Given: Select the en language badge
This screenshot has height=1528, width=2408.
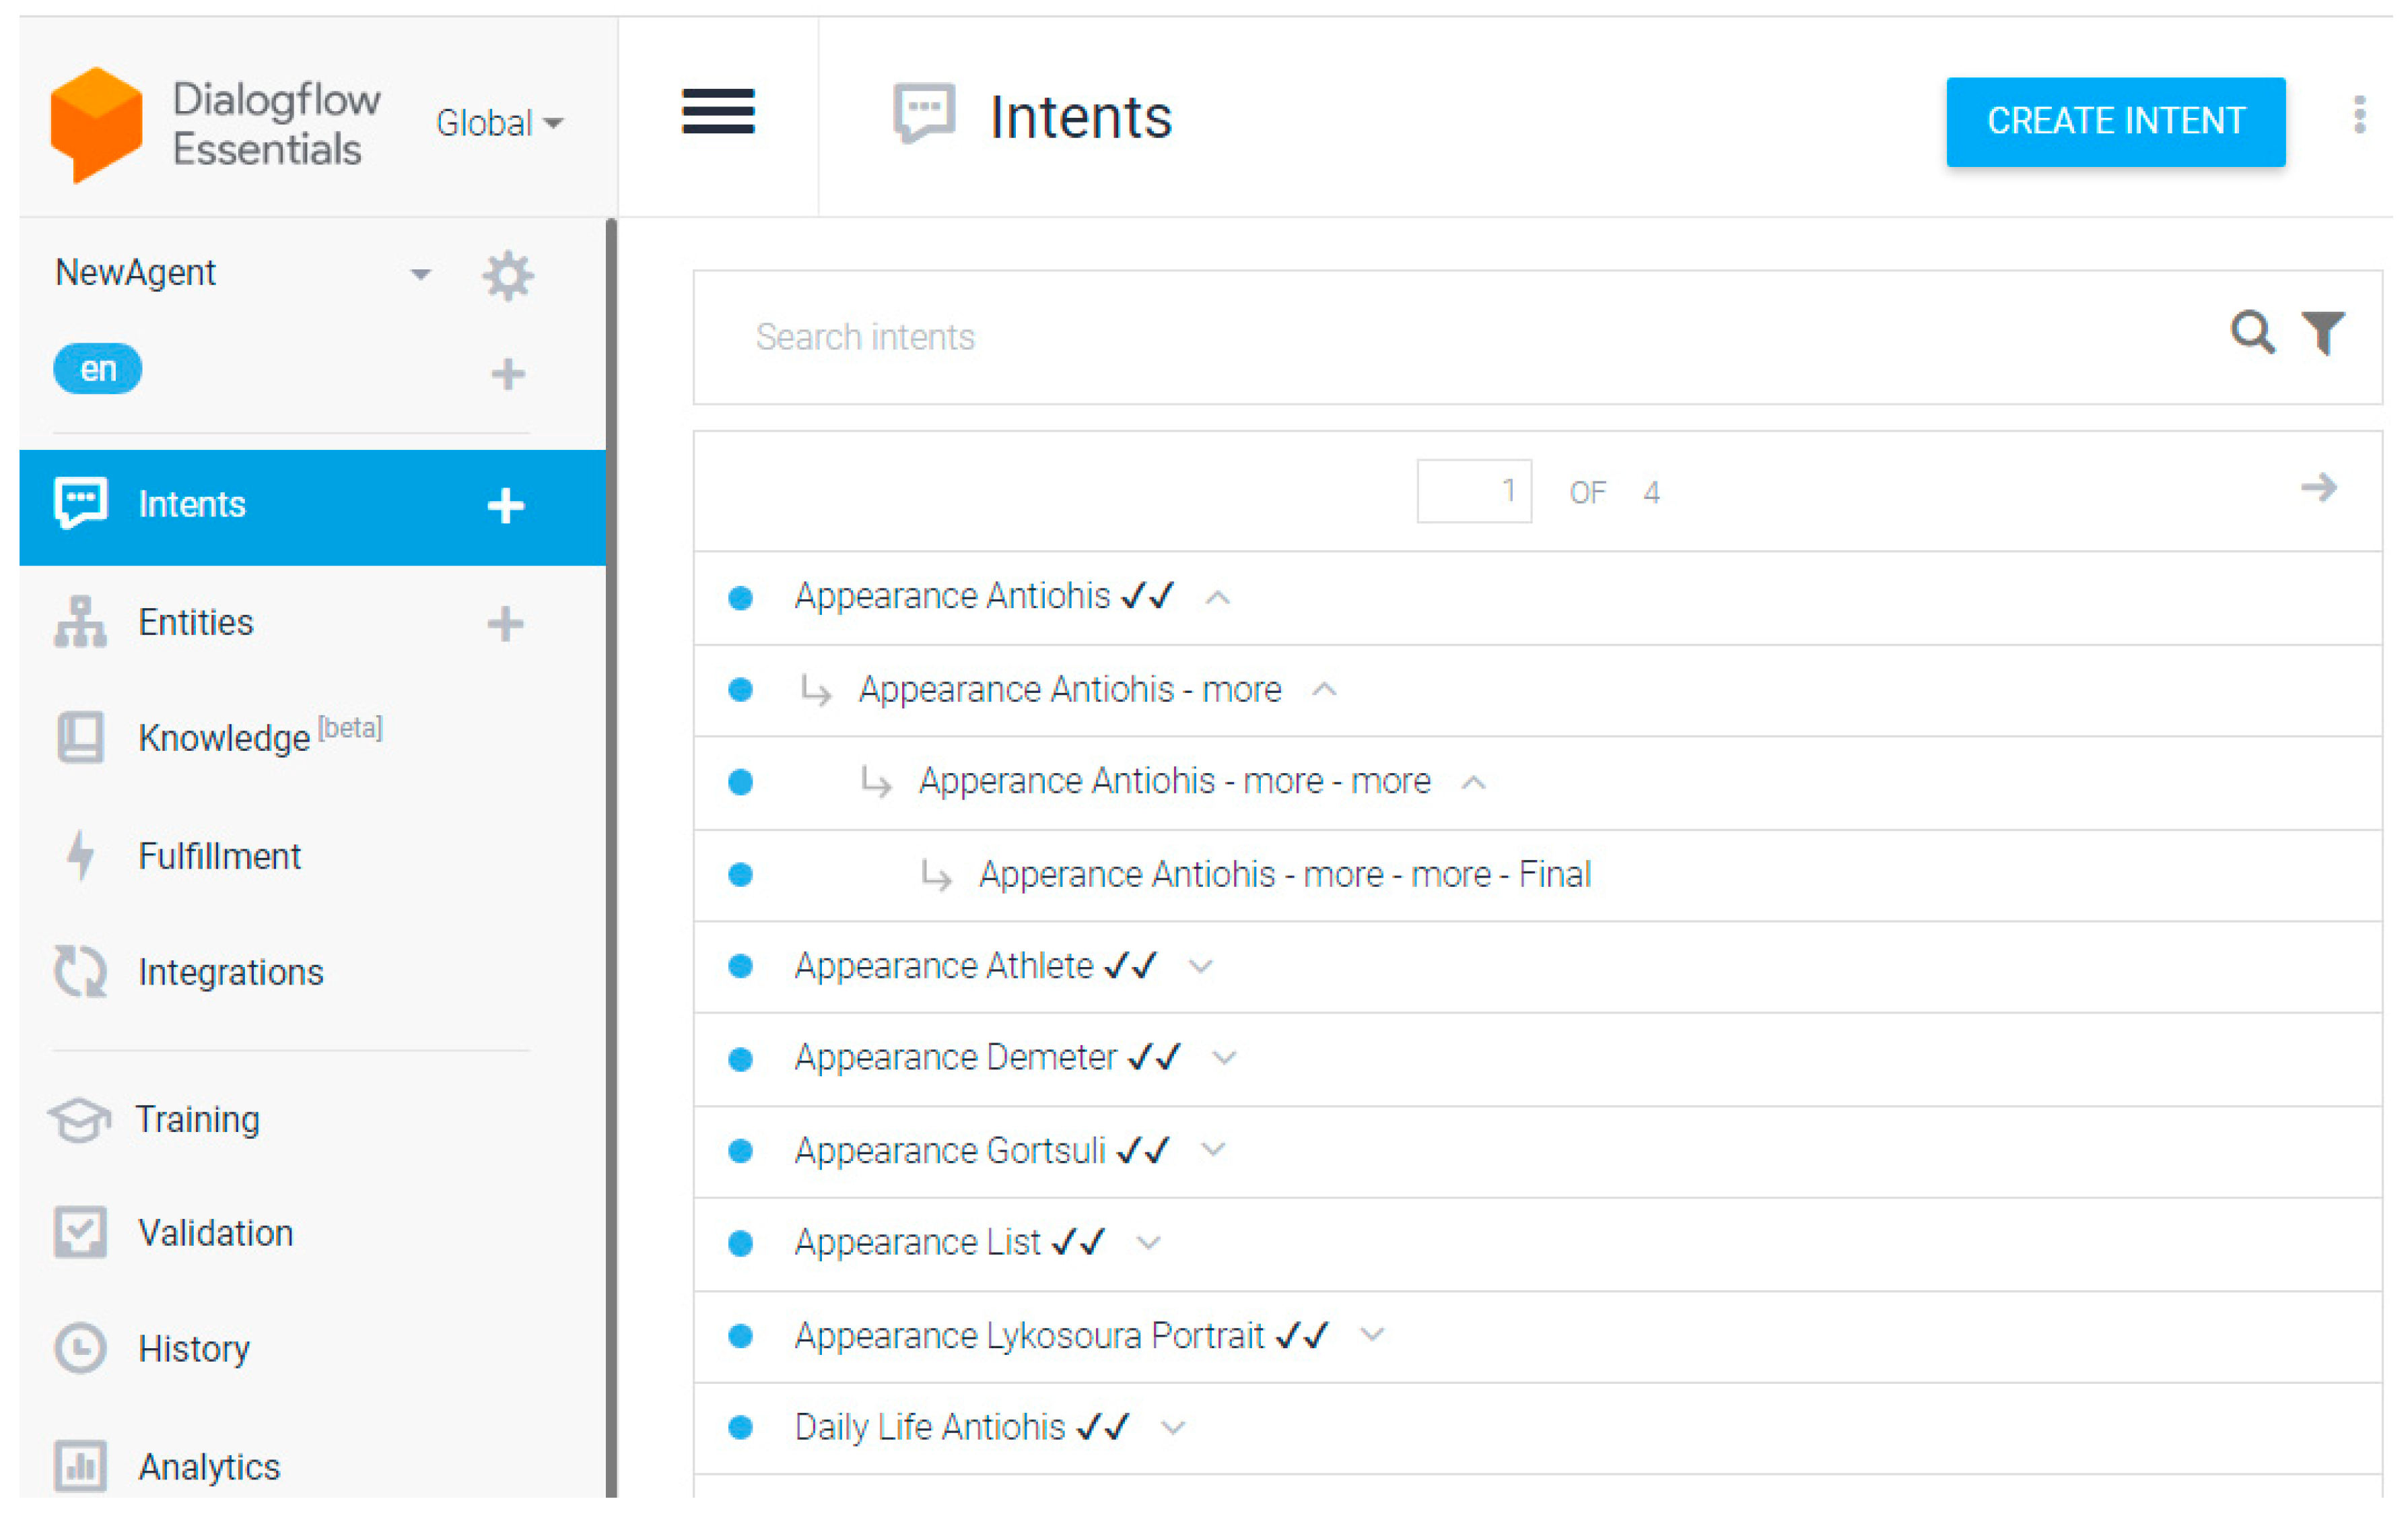Looking at the screenshot, I should coord(97,369).
